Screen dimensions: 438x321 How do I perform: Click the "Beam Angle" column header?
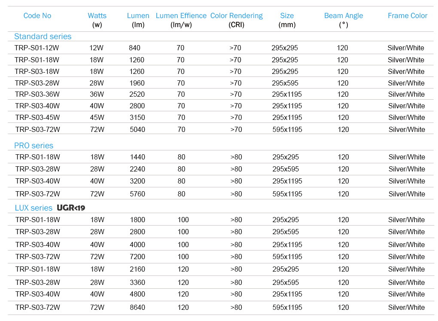pyautogui.click(x=343, y=16)
